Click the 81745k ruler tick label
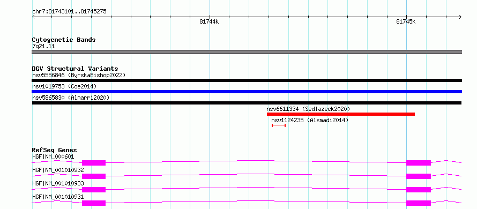Screen dimensions: 477x209 (406, 21)
